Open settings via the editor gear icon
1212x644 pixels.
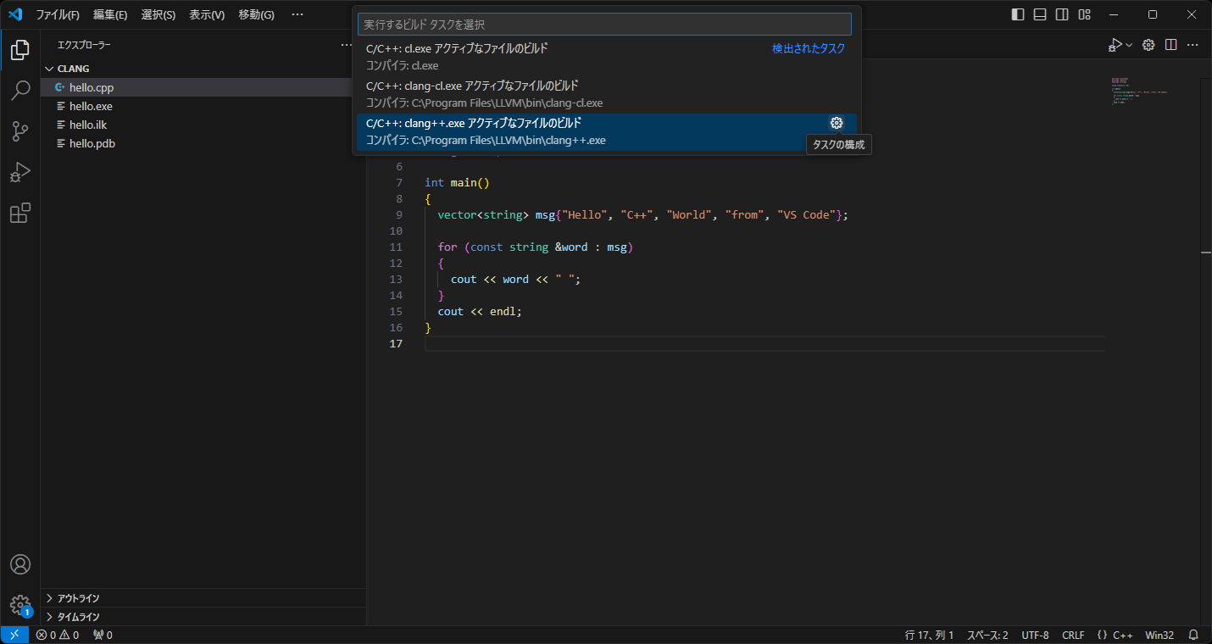coord(1148,45)
